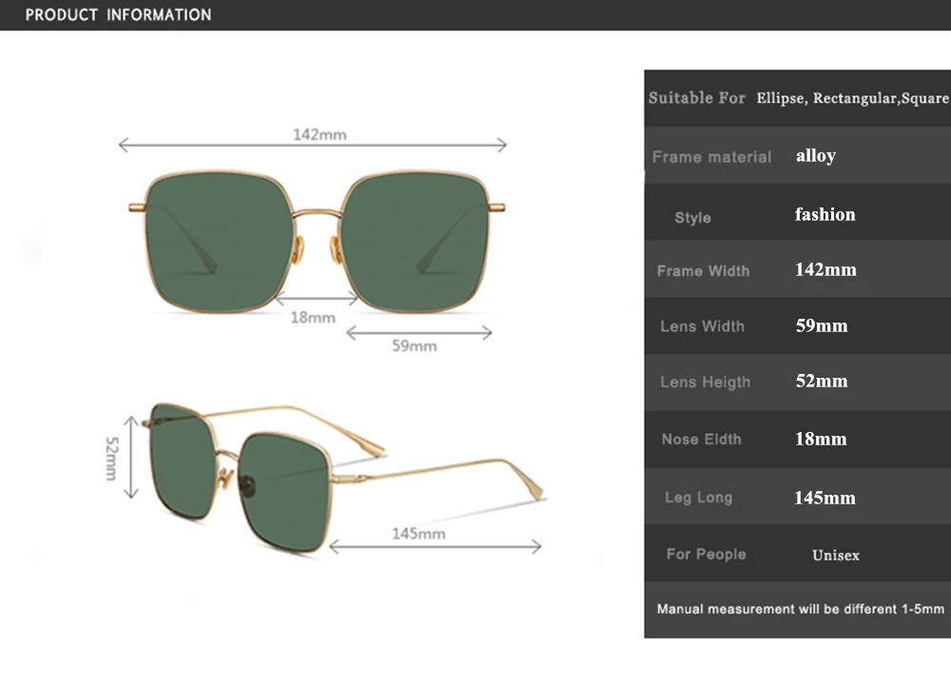Select the For People Unisex row
951x687 pixels.
(x=798, y=554)
